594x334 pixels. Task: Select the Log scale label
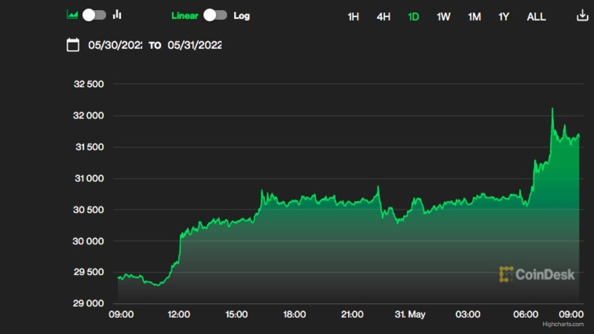(x=241, y=16)
